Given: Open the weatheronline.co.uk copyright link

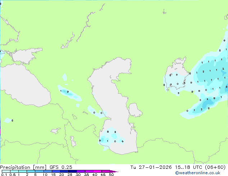Looking at the screenshot, I should [197, 173].
